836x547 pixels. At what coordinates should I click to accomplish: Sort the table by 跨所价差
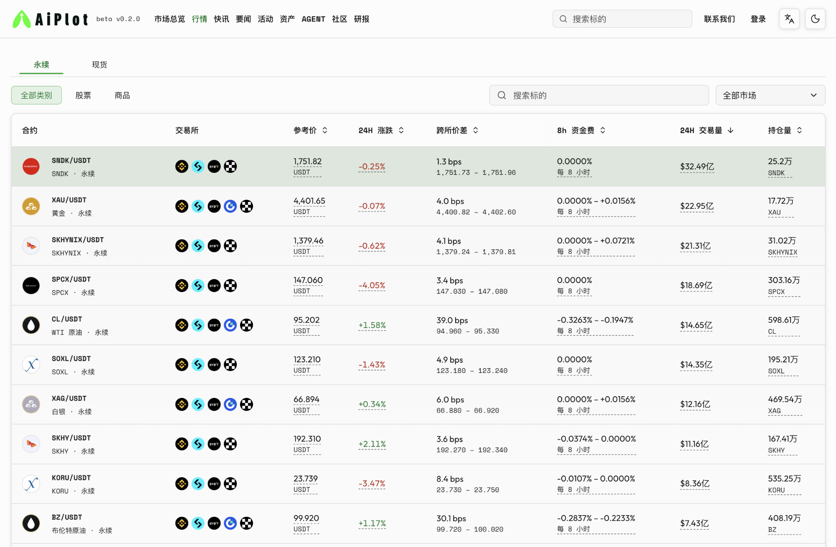point(457,130)
